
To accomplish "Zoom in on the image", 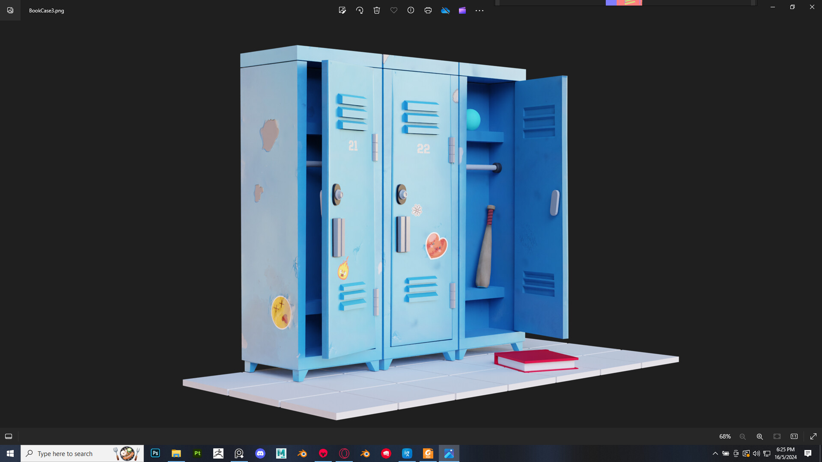I will click(x=760, y=436).
